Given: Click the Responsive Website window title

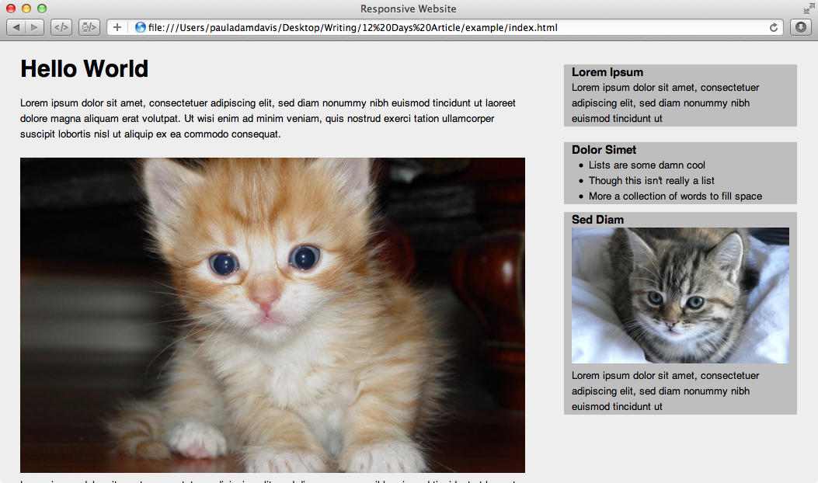Looking at the screenshot, I should (408, 9).
